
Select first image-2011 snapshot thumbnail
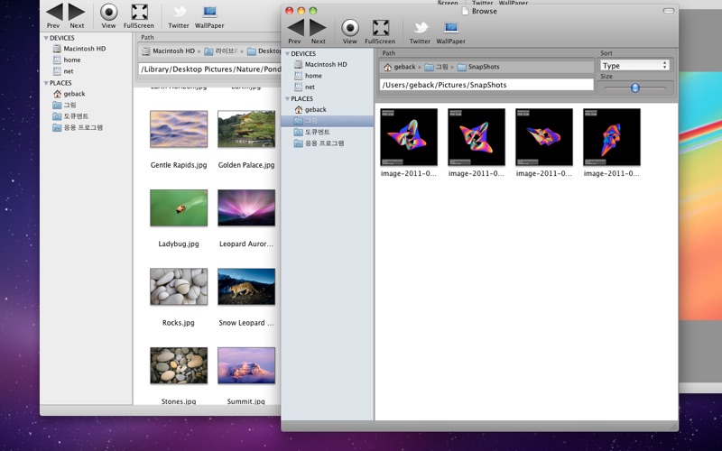409,137
